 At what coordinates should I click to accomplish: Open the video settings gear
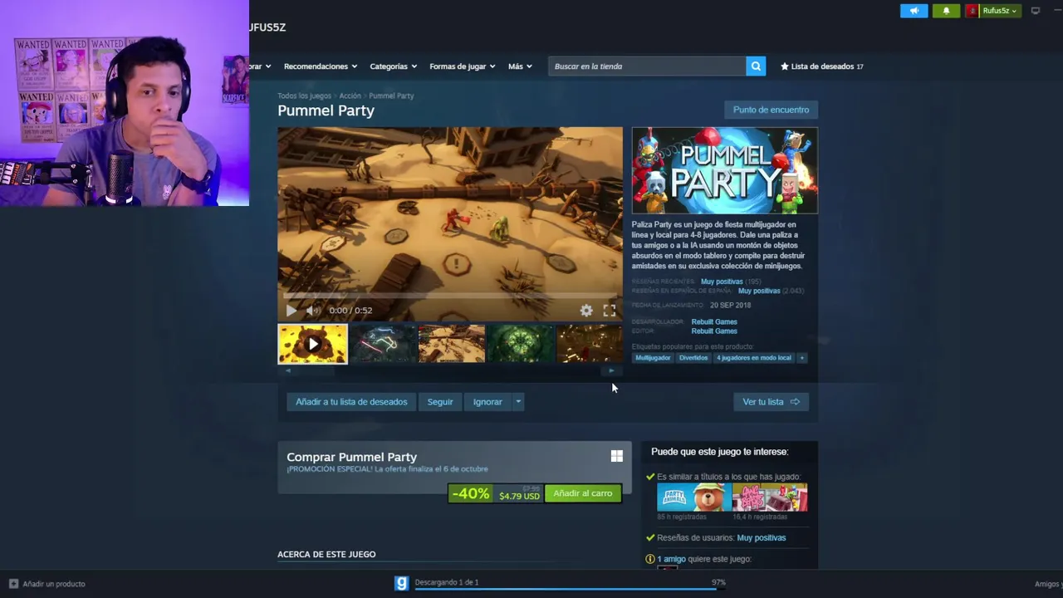pyautogui.click(x=586, y=311)
